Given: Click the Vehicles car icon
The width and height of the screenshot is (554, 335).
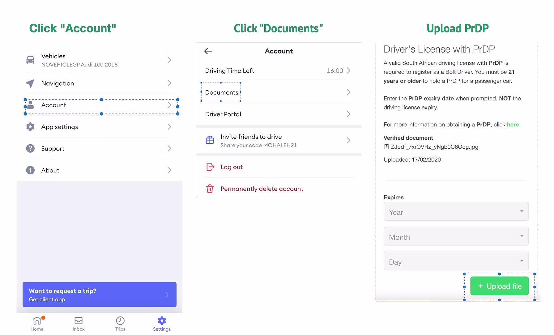Looking at the screenshot, I should (30, 60).
